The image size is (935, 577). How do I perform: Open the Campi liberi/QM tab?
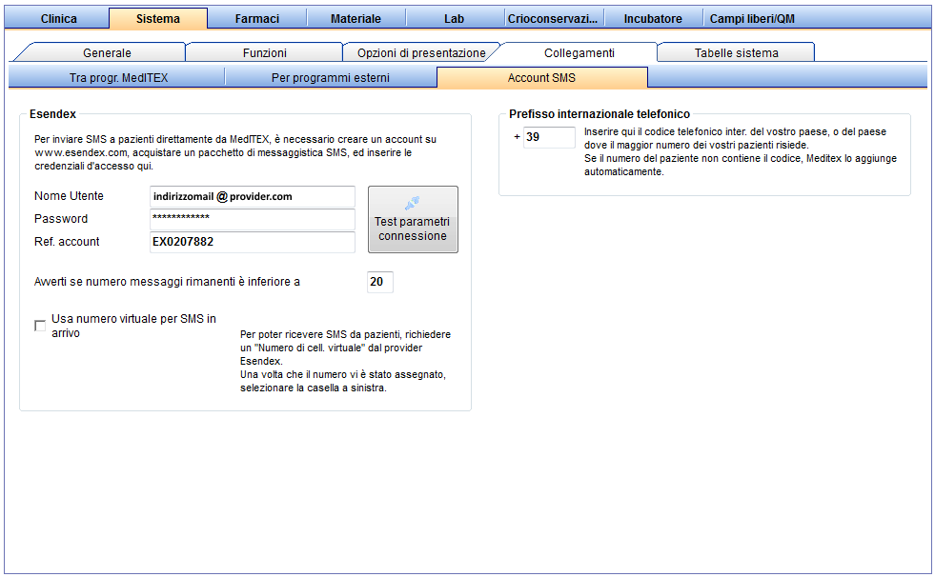tap(752, 18)
